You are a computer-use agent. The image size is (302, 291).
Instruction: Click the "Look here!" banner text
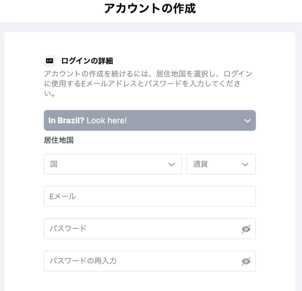point(107,121)
